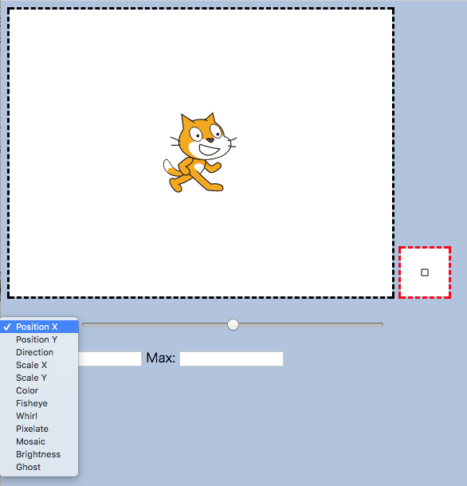
Task: Choose Position Y from the property list
Action: (x=39, y=339)
